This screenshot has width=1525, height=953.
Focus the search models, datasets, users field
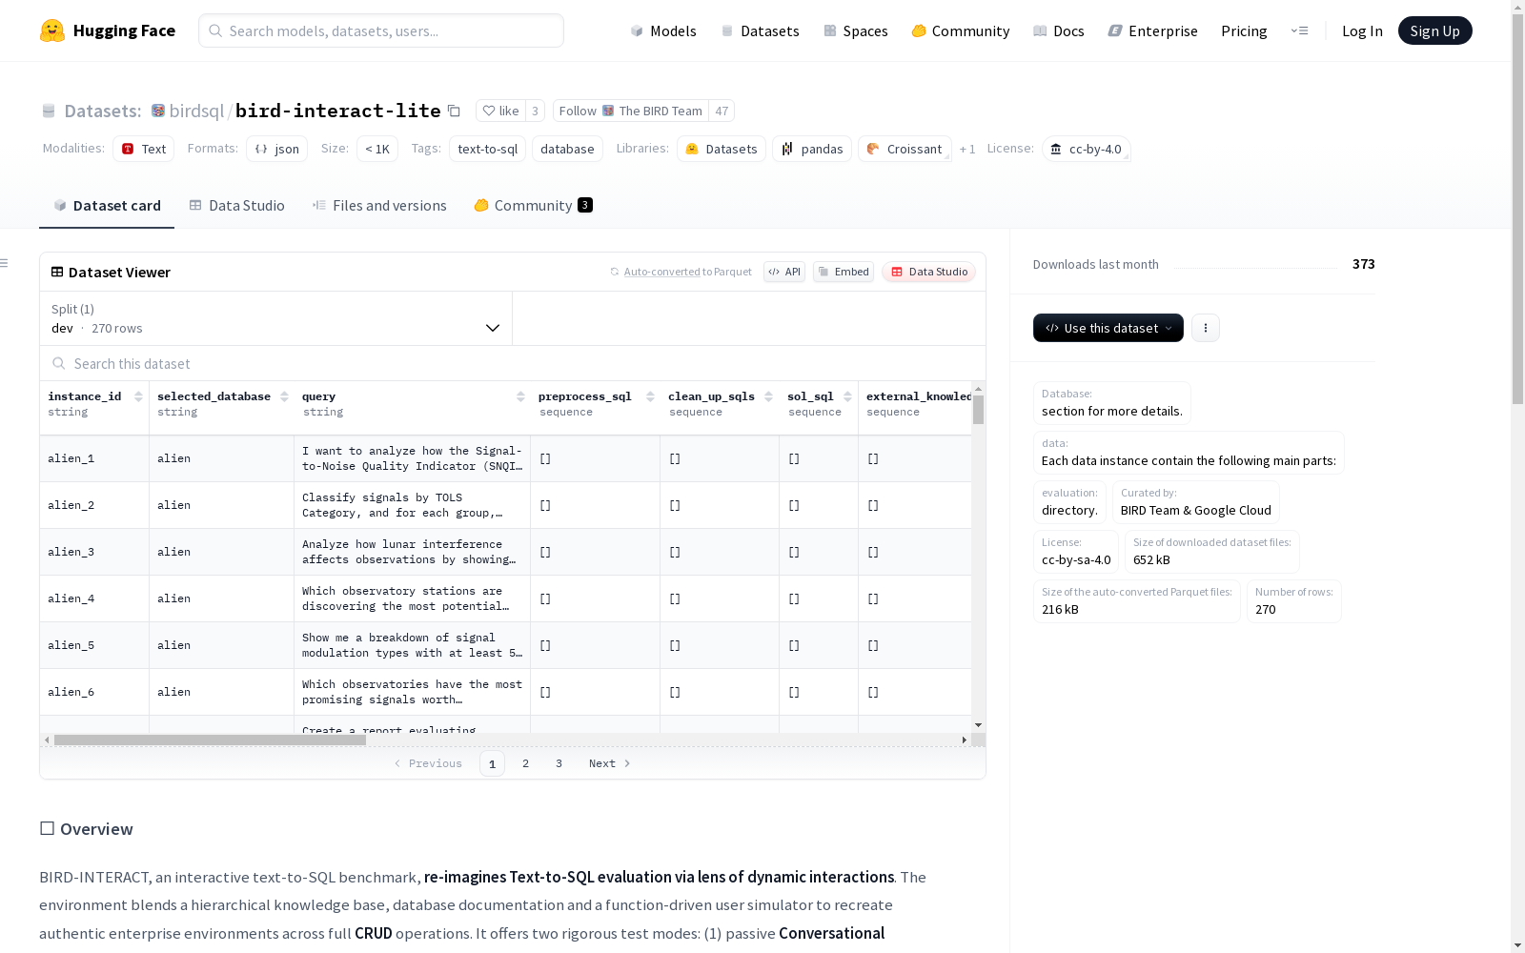(x=381, y=30)
